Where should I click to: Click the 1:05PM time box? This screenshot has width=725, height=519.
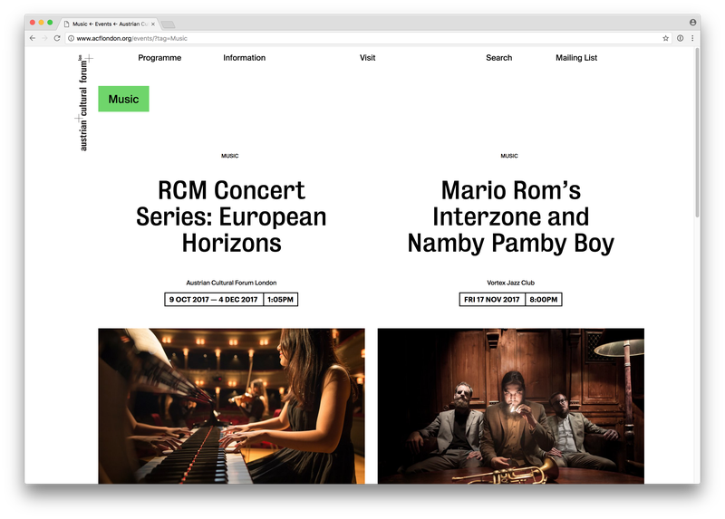pyautogui.click(x=281, y=300)
